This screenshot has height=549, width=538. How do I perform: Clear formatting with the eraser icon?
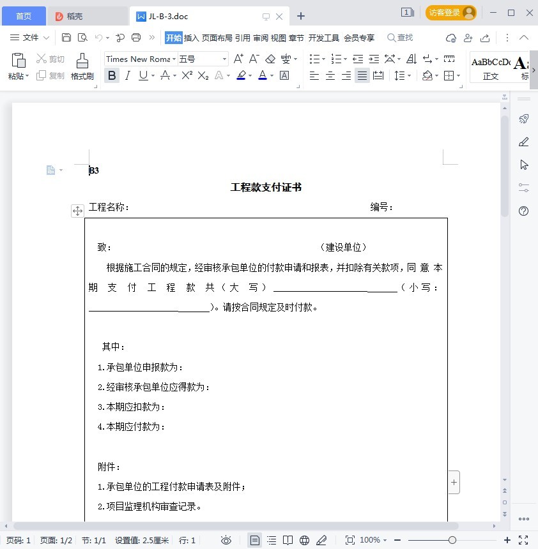tap(270, 59)
